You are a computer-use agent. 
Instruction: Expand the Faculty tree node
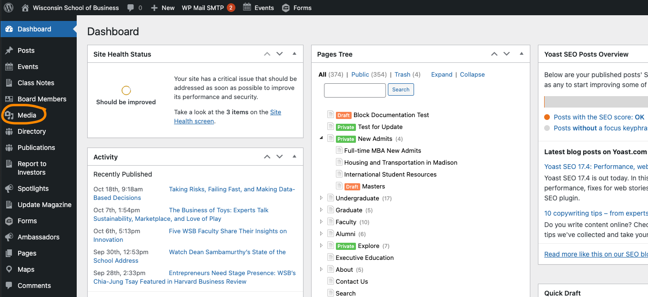click(x=321, y=222)
